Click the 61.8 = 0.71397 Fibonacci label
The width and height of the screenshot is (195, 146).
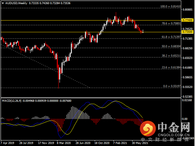[x=171, y=37]
